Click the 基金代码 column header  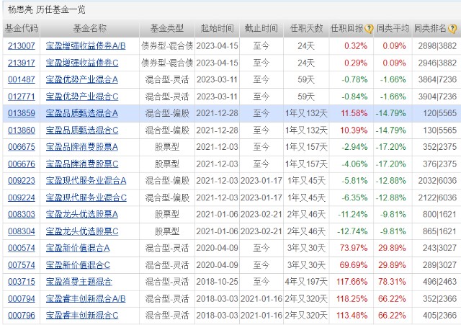(x=22, y=29)
